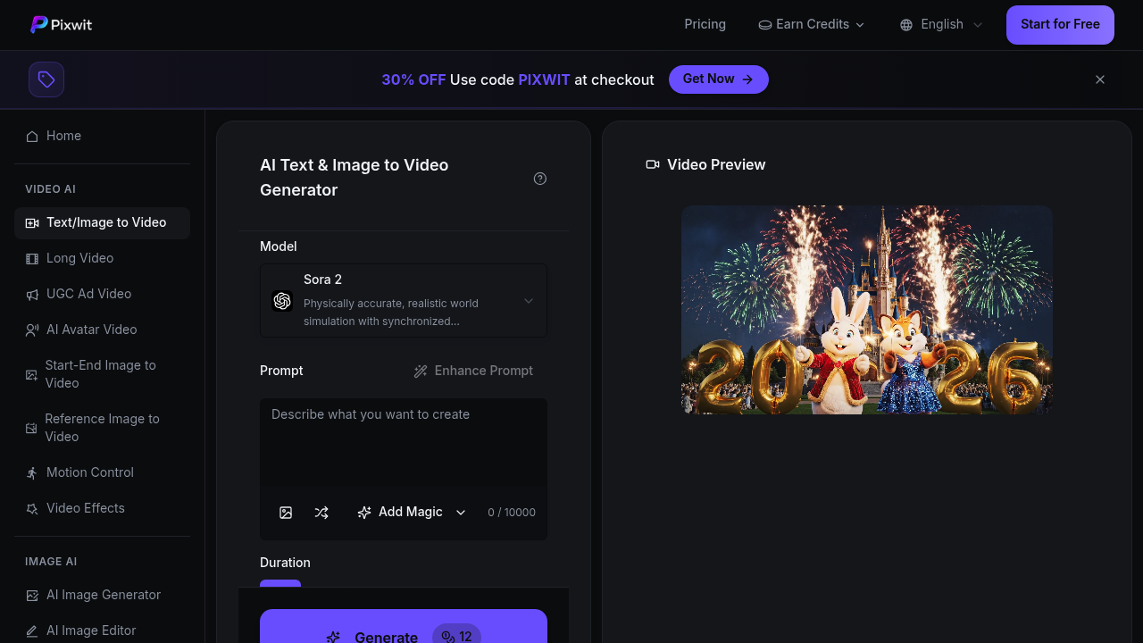The height and width of the screenshot is (643, 1143).
Task: Click the prompt description input field
Action: (x=403, y=441)
